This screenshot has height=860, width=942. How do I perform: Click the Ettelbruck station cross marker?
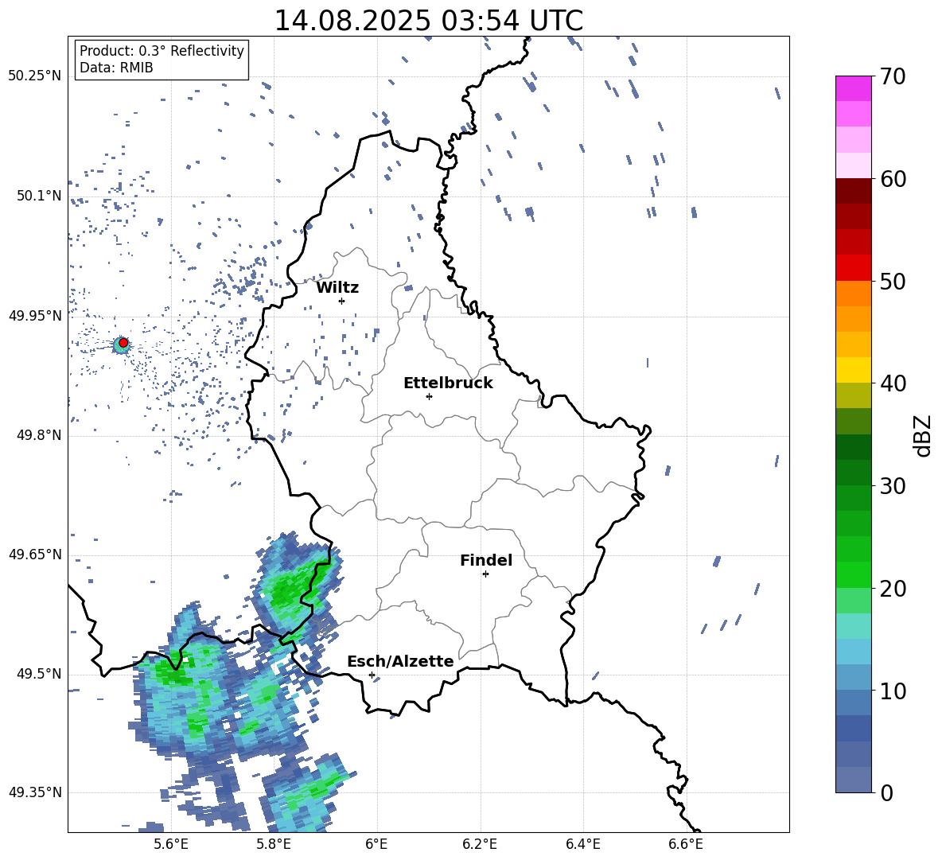(429, 396)
